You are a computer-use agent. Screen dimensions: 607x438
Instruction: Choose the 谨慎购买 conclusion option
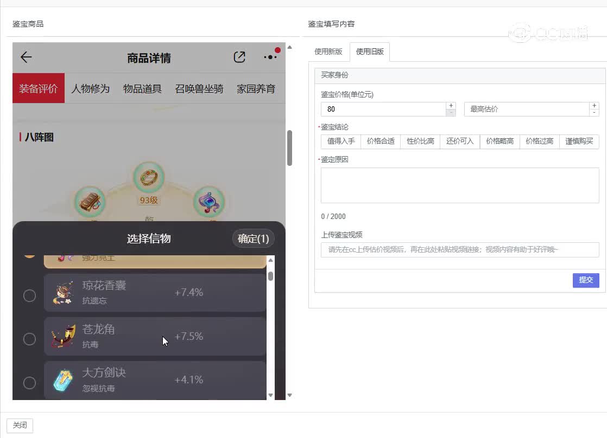tap(579, 141)
